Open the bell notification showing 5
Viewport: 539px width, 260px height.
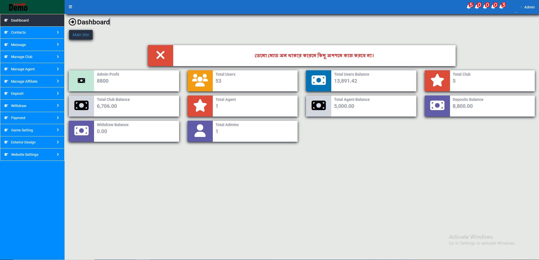469,6
